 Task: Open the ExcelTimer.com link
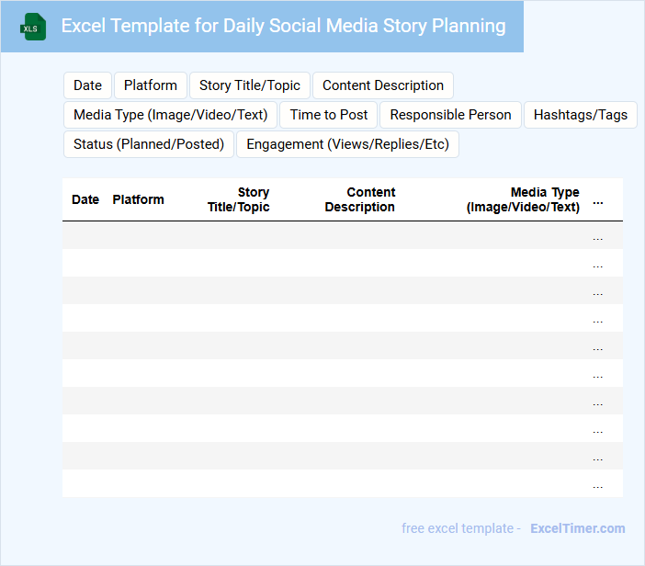pos(578,528)
